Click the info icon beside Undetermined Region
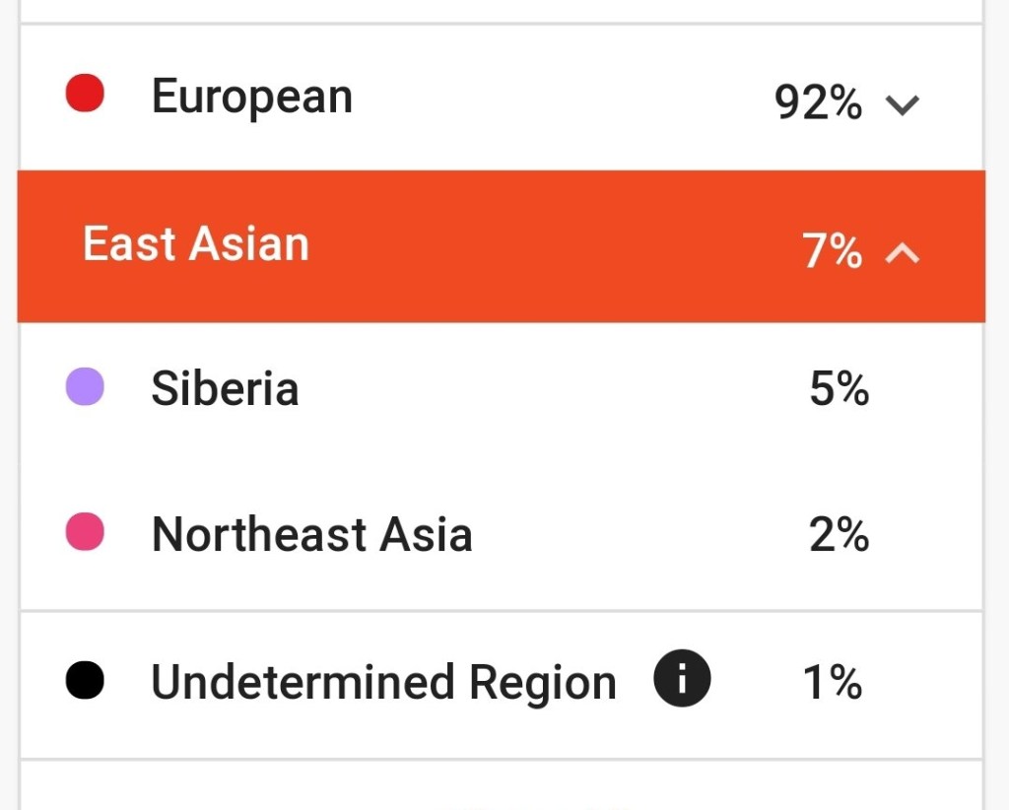Viewport: 1009px width, 810px height. [681, 682]
